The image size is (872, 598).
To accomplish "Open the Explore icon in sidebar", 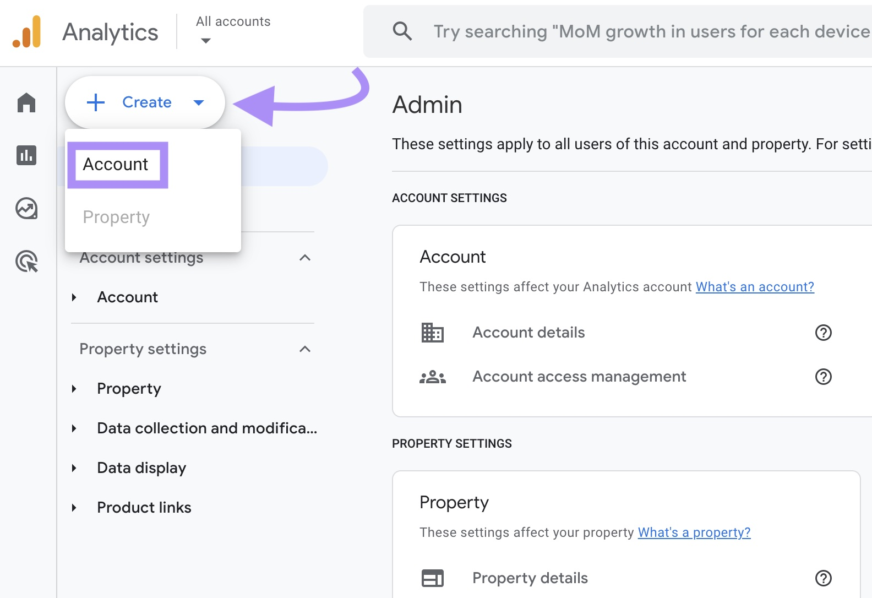I will pos(26,209).
